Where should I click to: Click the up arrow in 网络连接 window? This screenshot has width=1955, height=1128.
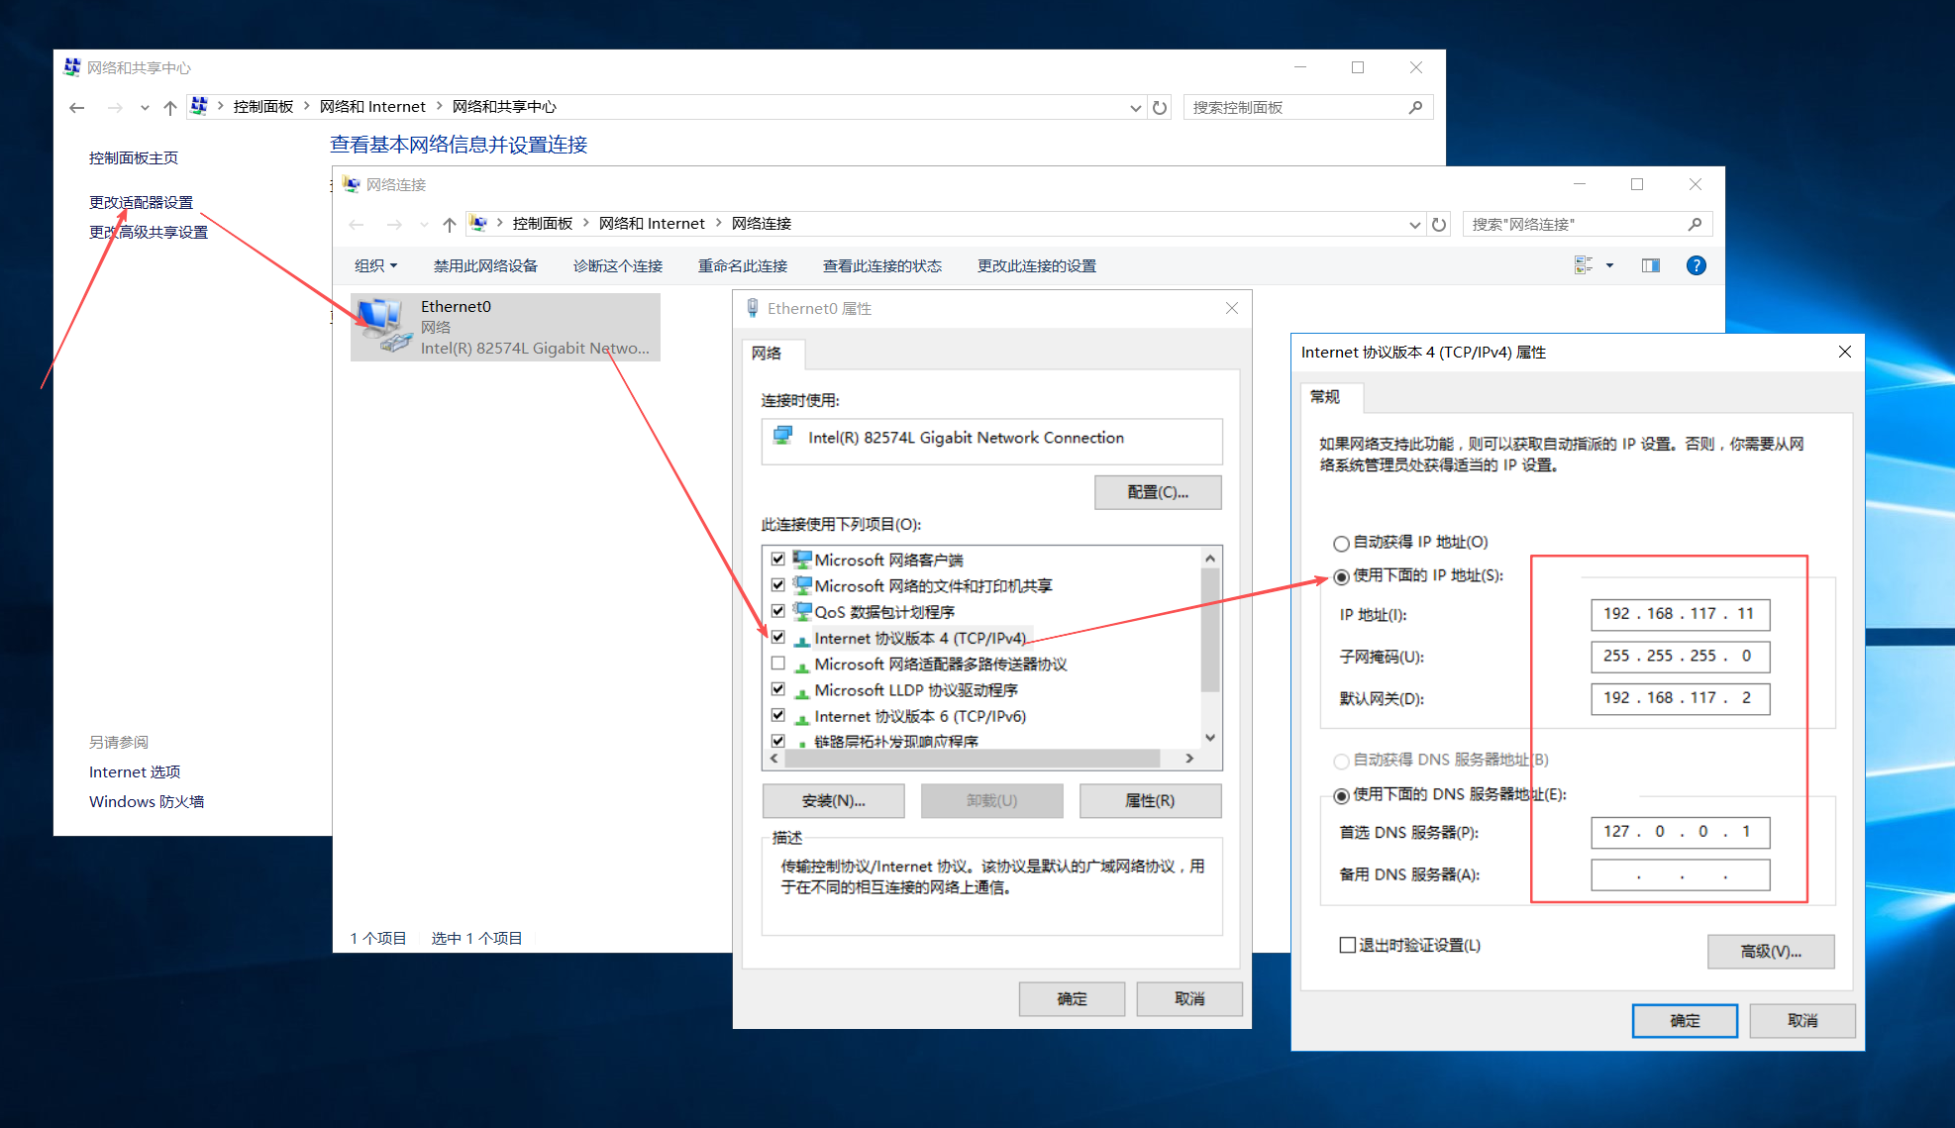click(x=450, y=225)
